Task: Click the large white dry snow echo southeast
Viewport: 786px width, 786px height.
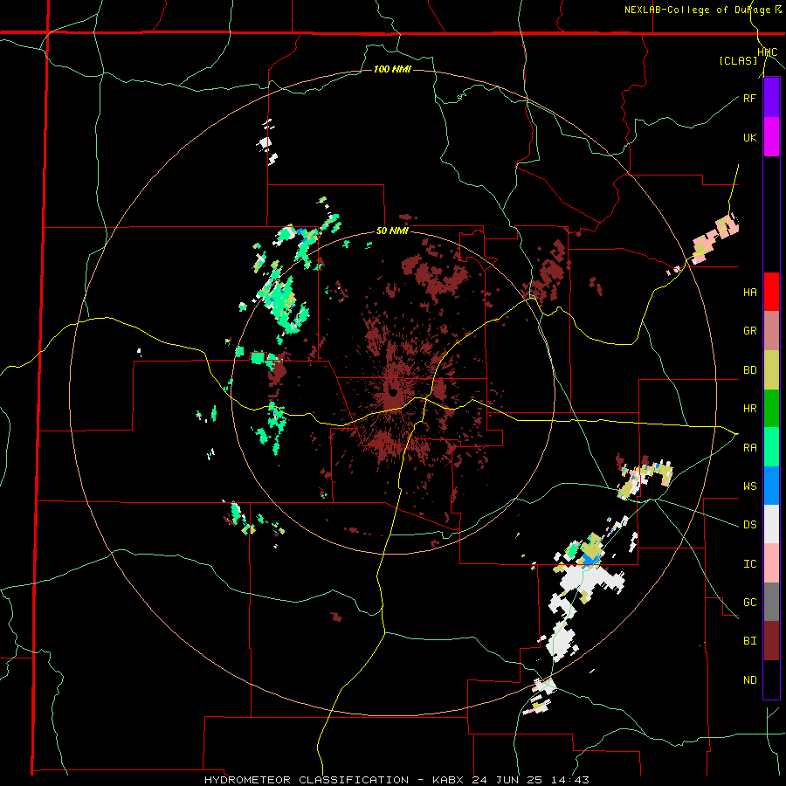Action: coord(590,577)
